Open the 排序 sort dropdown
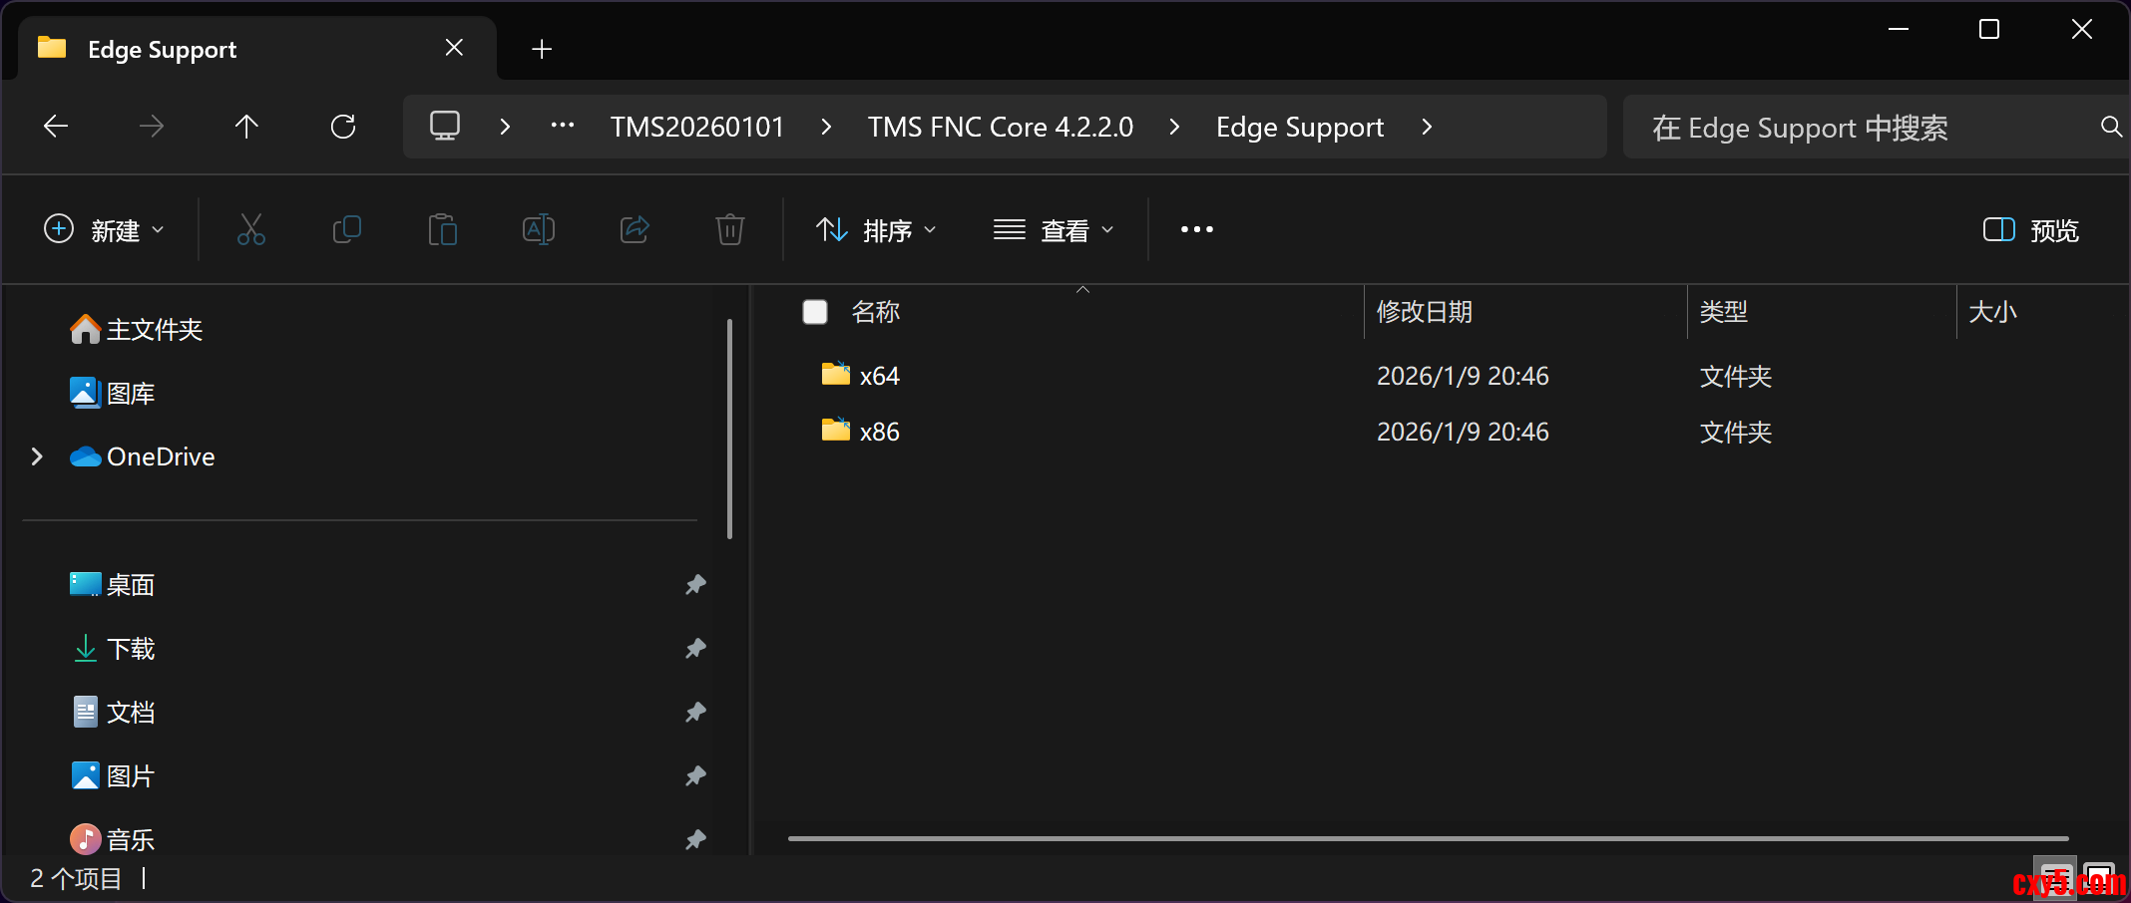 876,230
